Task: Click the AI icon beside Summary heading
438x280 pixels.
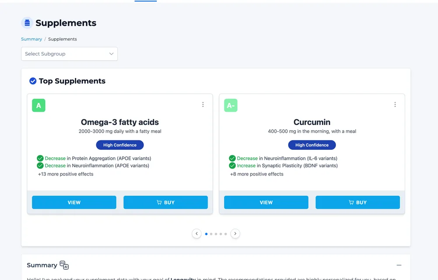Action: (x=64, y=265)
